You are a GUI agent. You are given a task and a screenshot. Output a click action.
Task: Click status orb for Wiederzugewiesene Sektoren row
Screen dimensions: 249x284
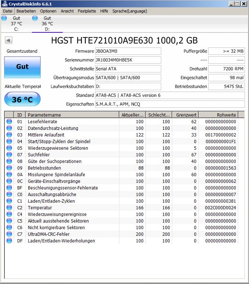click(x=9, y=148)
